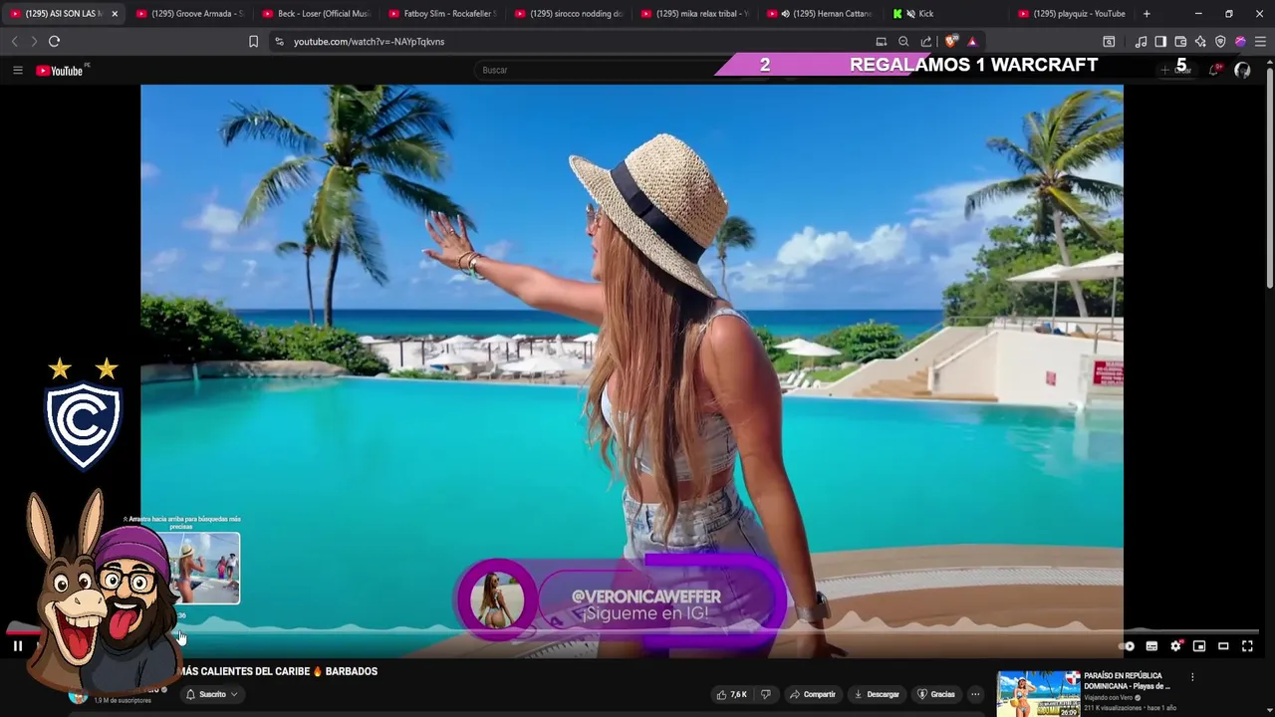Image resolution: width=1275 pixels, height=717 pixels.
Task: Click the share page icon in address bar
Action: (926, 42)
